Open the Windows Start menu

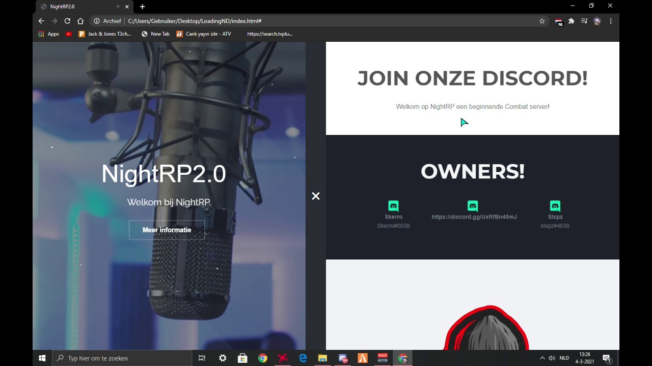tap(42, 358)
